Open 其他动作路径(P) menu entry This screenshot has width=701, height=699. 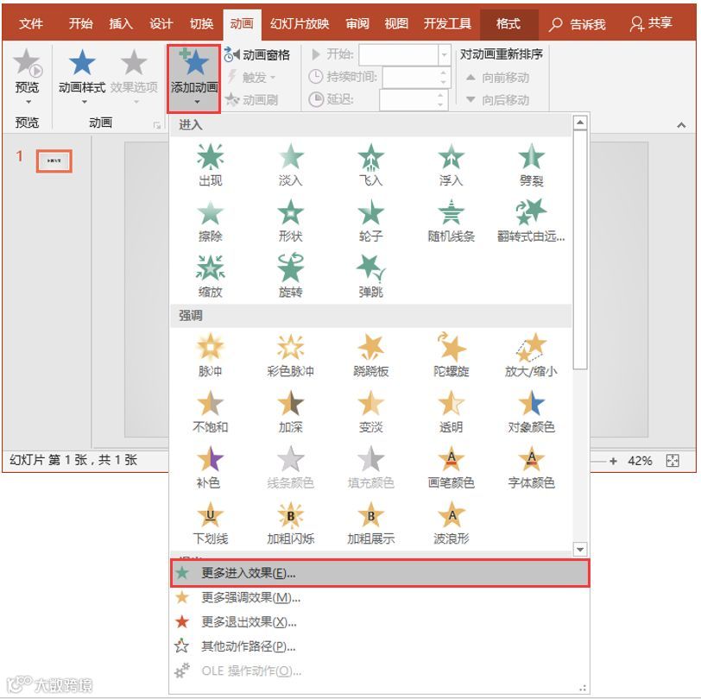(380, 646)
